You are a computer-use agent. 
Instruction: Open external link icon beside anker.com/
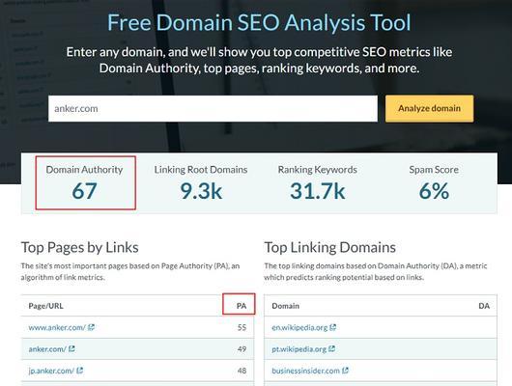[x=71, y=348]
